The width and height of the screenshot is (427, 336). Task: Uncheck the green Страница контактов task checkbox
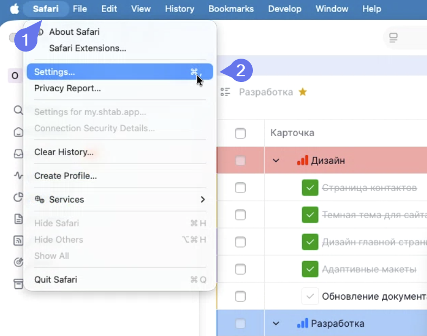tap(310, 188)
